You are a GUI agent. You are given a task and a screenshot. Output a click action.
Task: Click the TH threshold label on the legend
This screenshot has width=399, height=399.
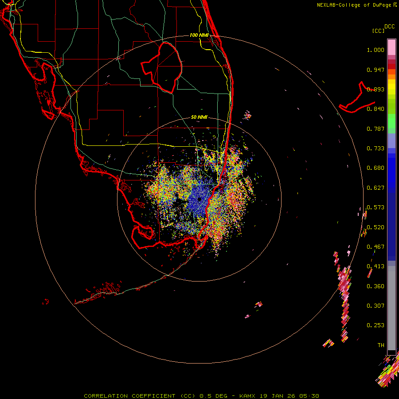[381, 345]
